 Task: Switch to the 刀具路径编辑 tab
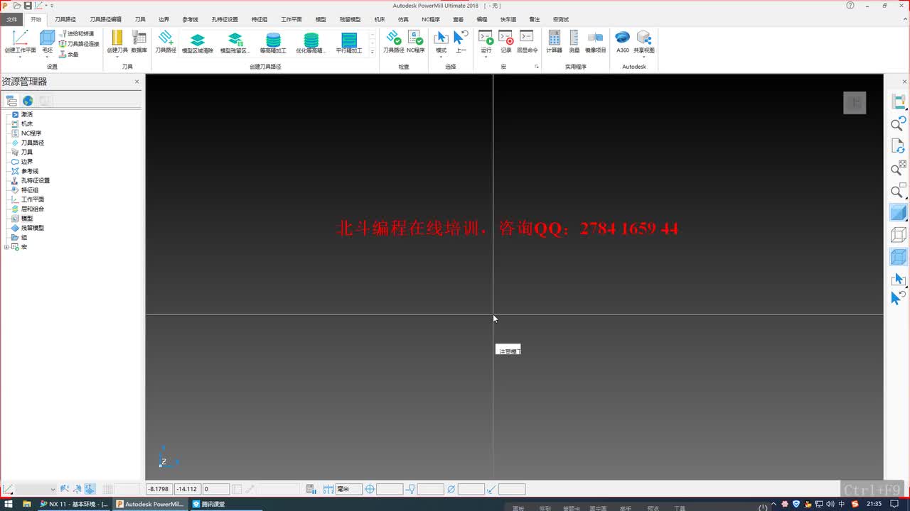[x=105, y=20]
